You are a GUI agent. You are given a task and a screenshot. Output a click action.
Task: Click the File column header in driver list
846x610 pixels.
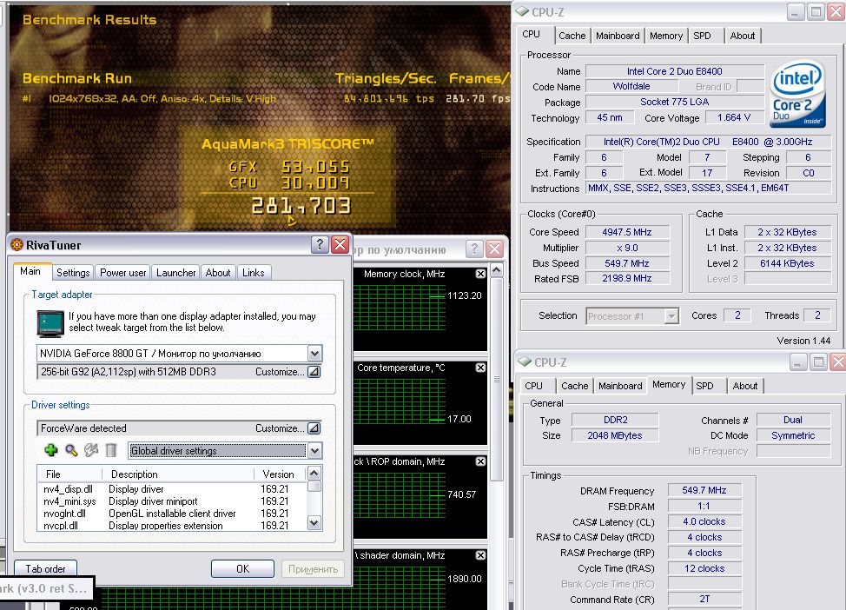[69, 474]
